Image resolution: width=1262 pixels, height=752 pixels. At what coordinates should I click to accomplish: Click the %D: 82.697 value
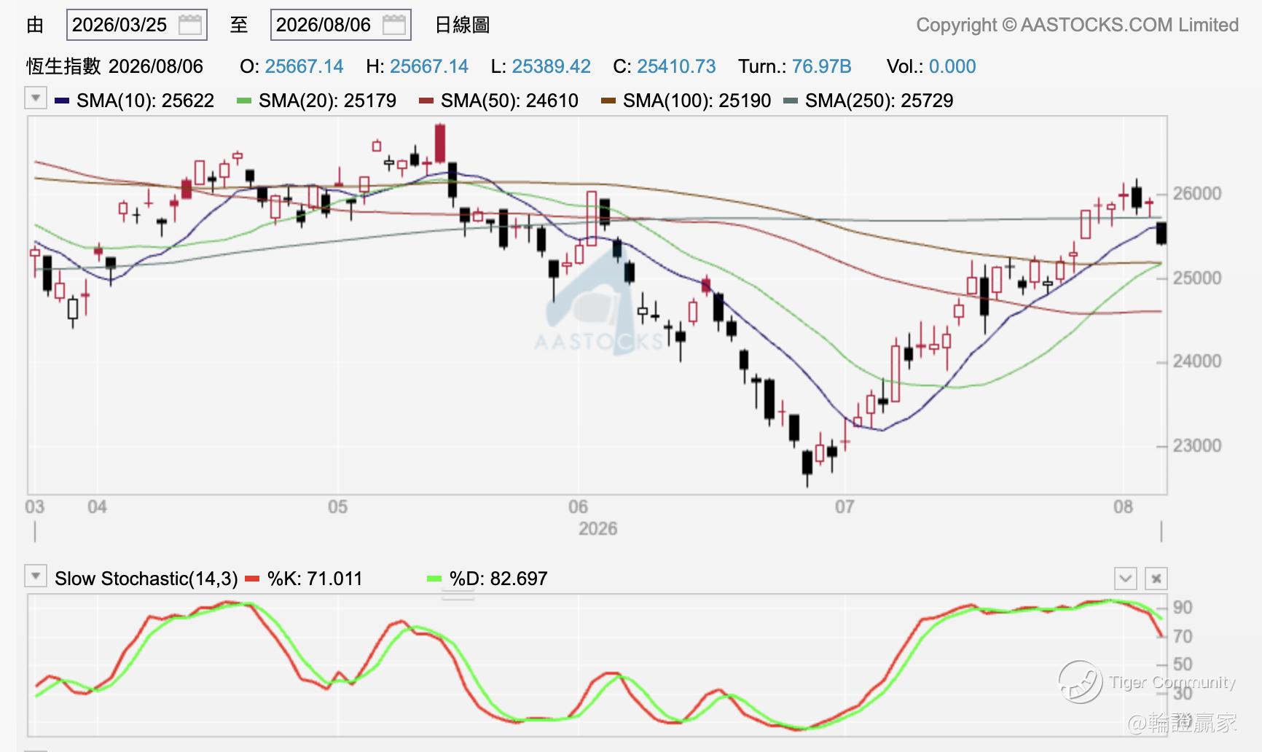(498, 579)
